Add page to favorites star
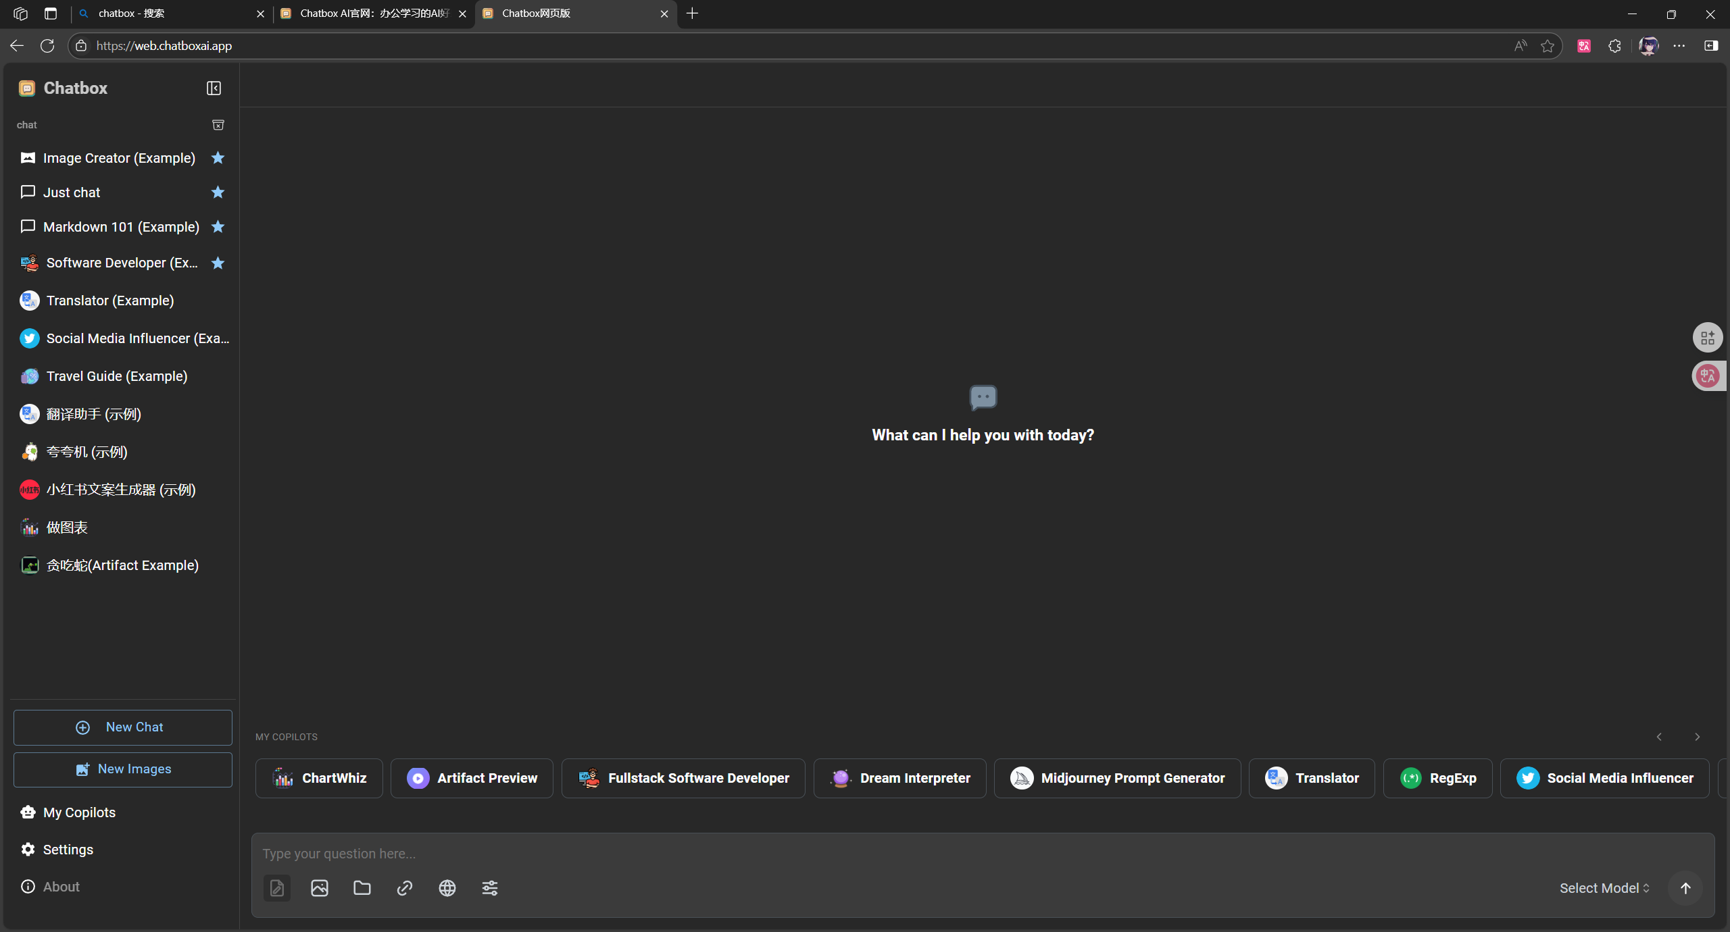 point(1548,46)
